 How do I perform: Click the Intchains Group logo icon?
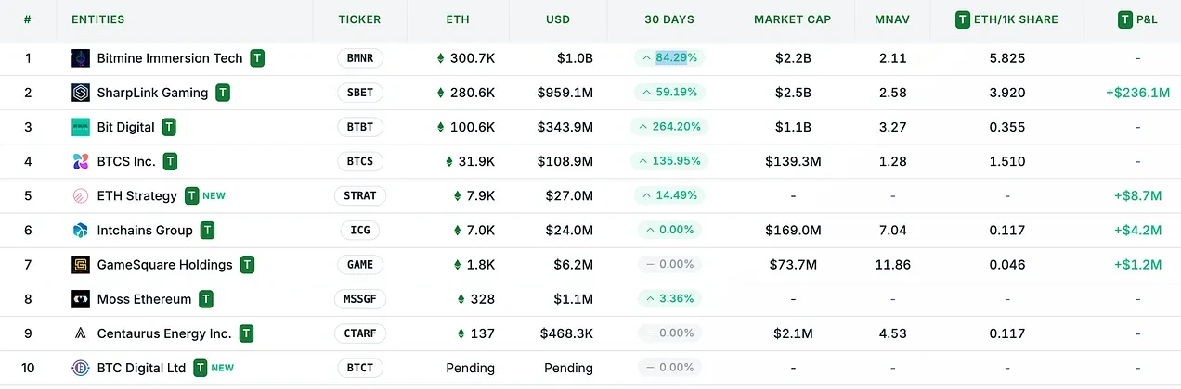tap(81, 230)
